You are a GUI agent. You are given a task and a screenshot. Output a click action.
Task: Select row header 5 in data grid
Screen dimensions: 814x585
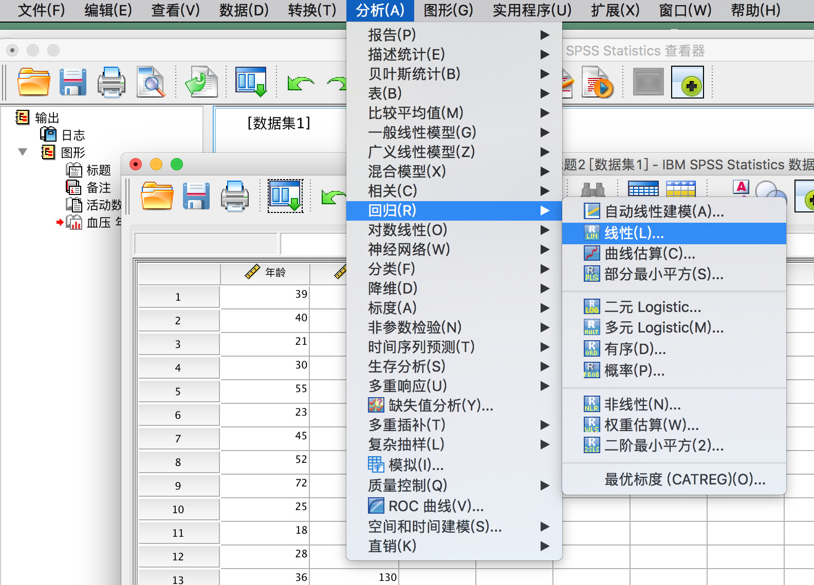click(178, 392)
